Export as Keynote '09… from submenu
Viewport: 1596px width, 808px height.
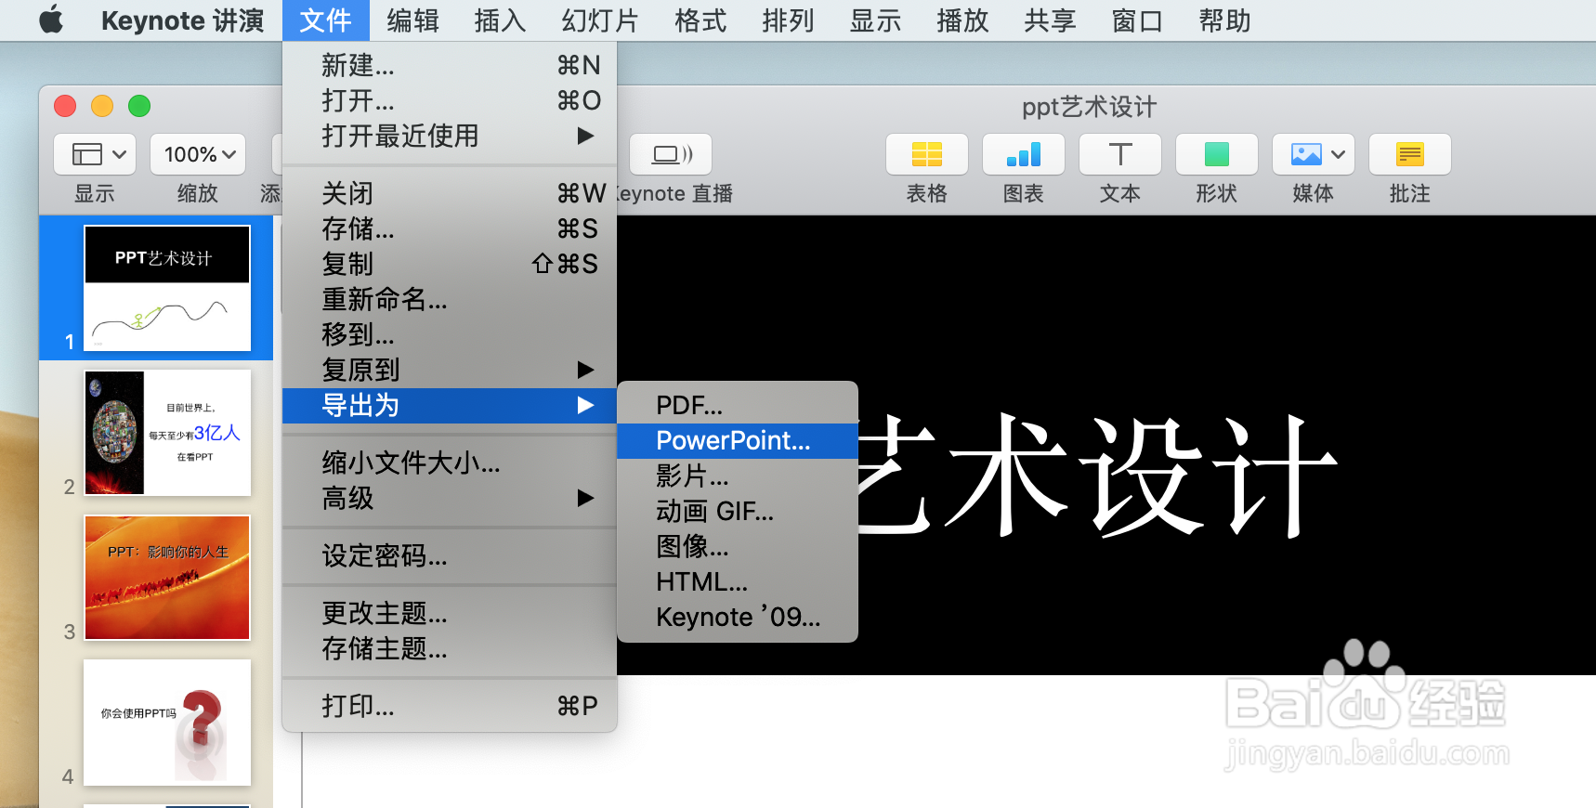[x=738, y=617]
